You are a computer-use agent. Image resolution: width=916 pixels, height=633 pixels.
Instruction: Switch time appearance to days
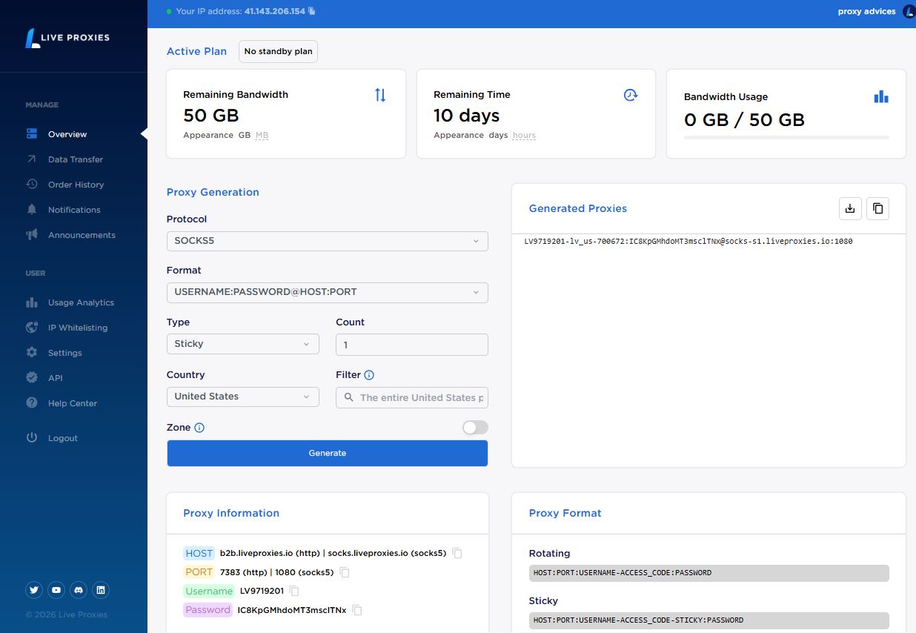[x=498, y=136]
